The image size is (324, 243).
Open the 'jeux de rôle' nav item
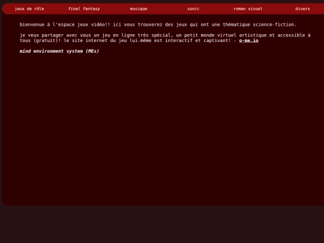click(x=29, y=9)
